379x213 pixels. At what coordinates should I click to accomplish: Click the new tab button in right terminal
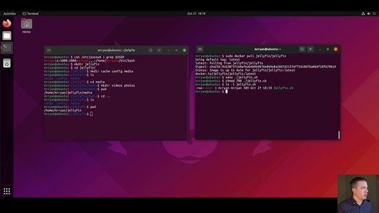(200, 49)
